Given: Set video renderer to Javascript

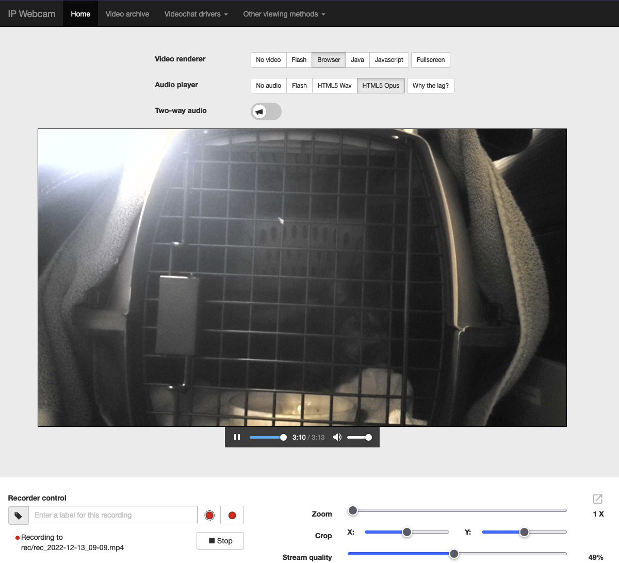Looking at the screenshot, I should point(389,60).
